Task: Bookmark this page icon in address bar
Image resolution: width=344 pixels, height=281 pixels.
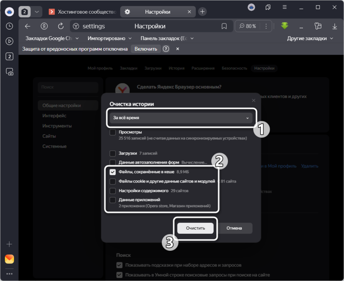Action: pyautogui.click(x=224, y=26)
